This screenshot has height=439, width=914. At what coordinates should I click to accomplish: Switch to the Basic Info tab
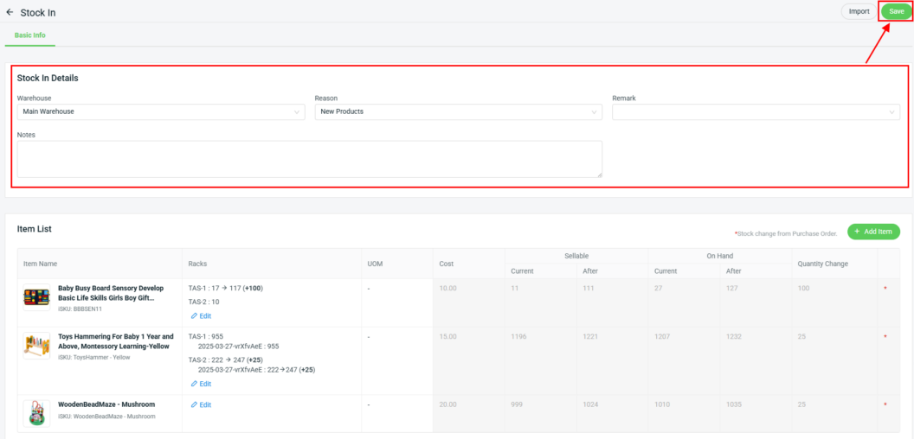[30, 35]
